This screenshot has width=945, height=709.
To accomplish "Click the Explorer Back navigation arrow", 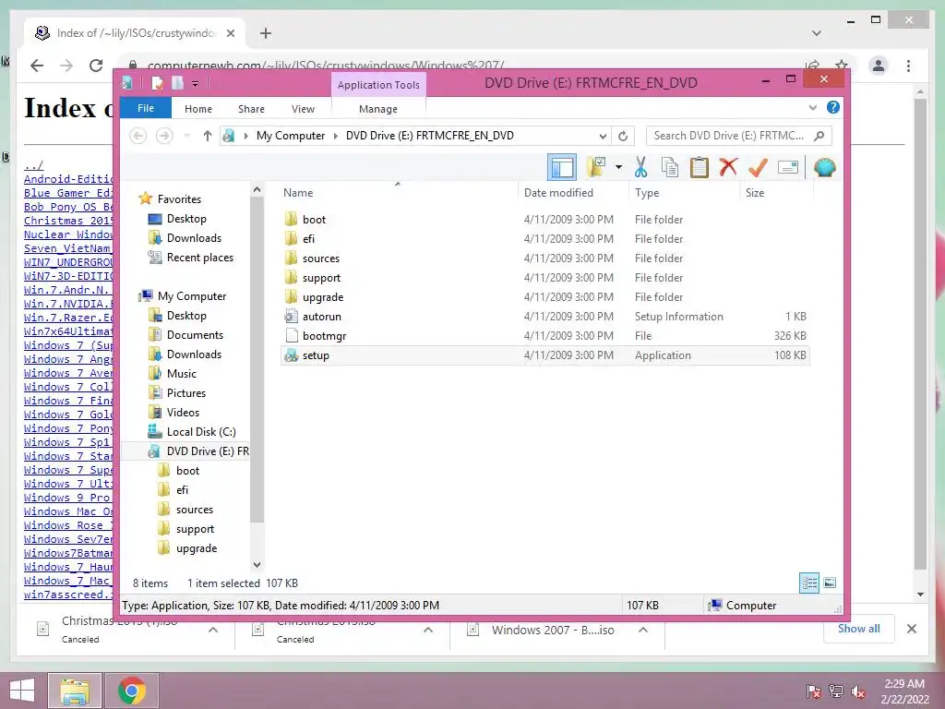I will [138, 137].
